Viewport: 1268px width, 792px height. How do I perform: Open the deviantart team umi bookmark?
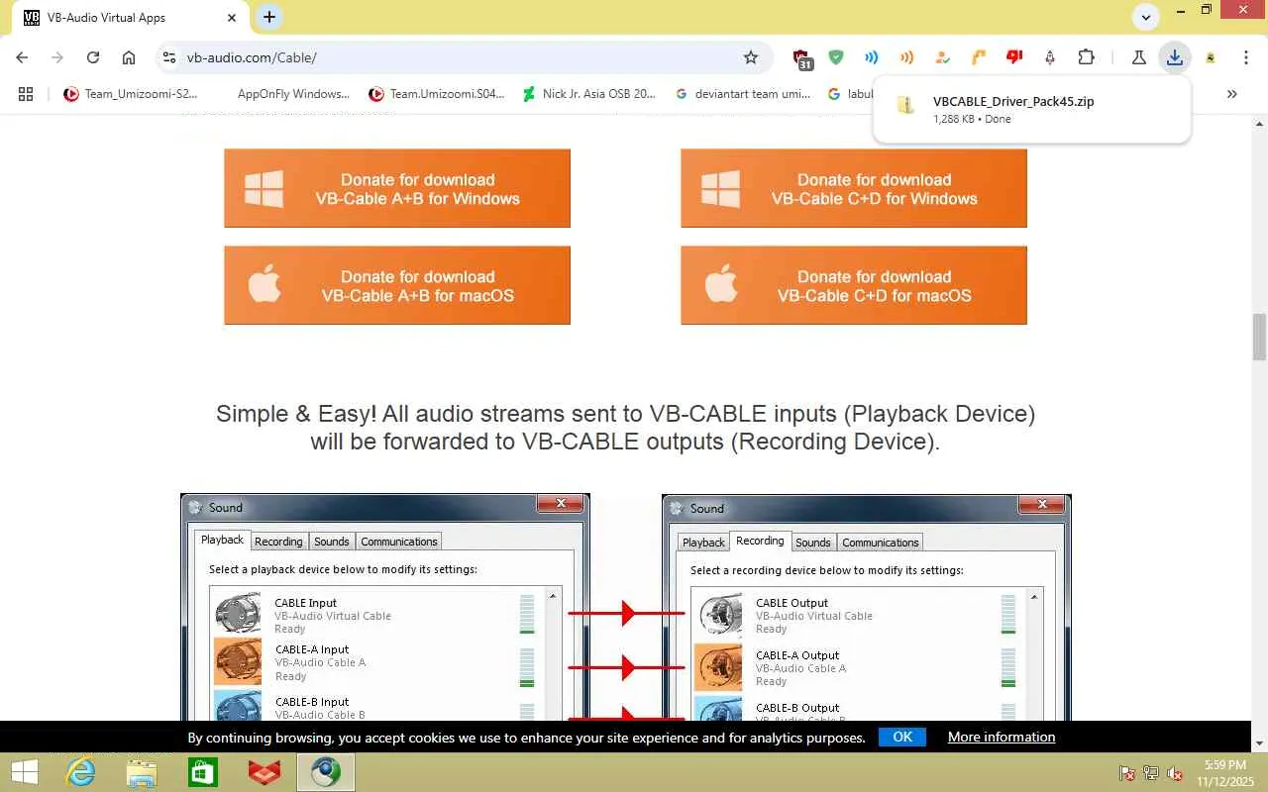pyautogui.click(x=743, y=94)
